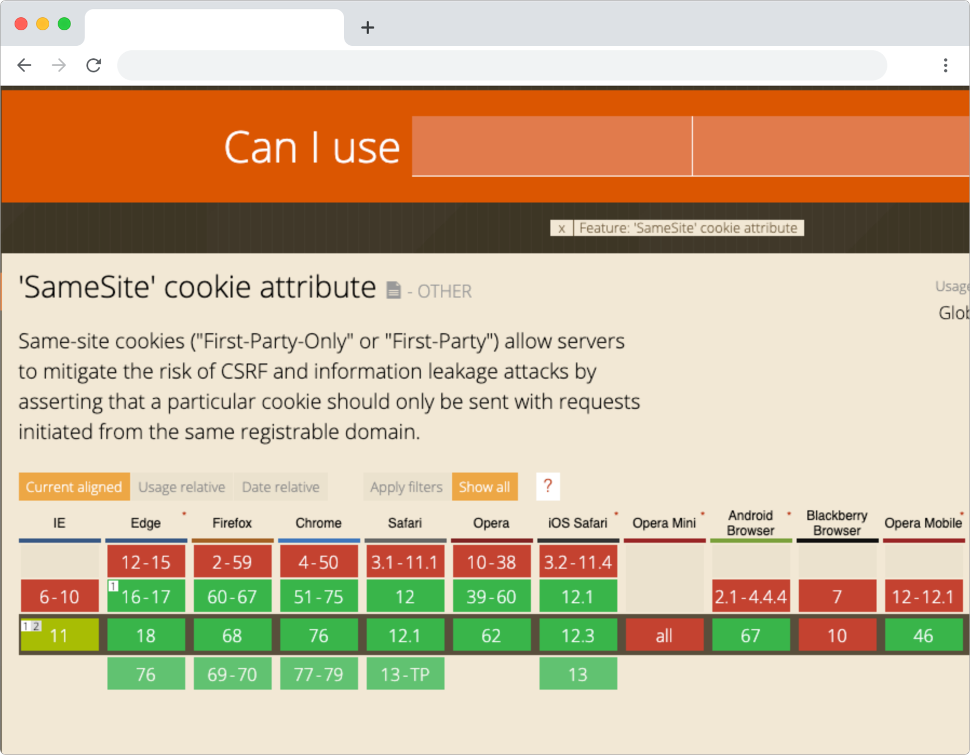The width and height of the screenshot is (970, 755).
Task: Click the Opera Mini all cell
Action: (x=665, y=635)
